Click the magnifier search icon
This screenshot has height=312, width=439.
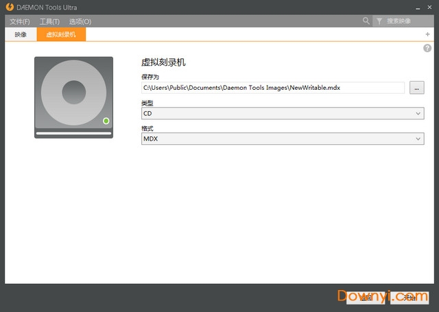(366, 21)
